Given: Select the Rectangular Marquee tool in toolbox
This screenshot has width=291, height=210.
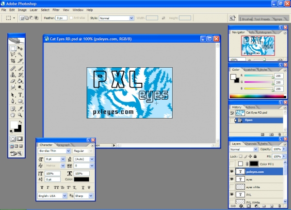Looking at the screenshot, I should tap(13, 48).
